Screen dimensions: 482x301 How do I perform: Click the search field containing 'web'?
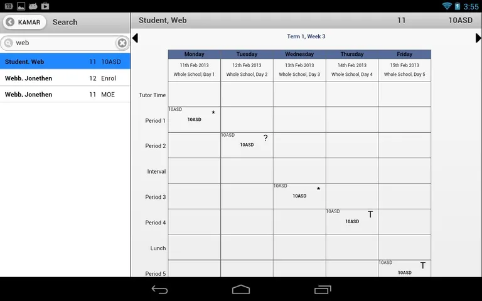pos(65,43)
